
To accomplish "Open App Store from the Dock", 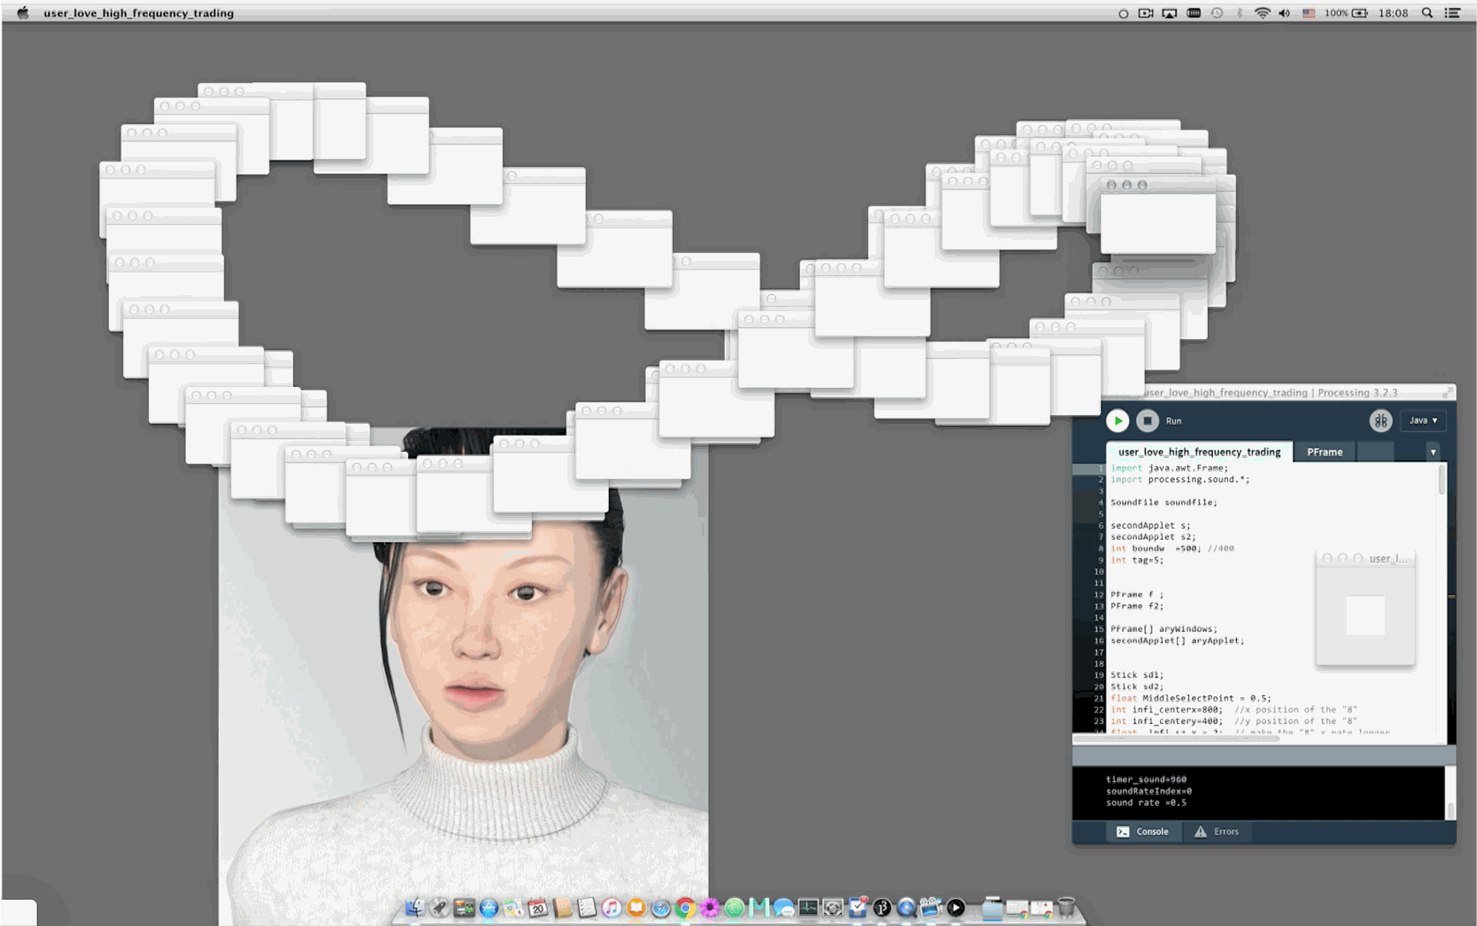I will 488,907.
